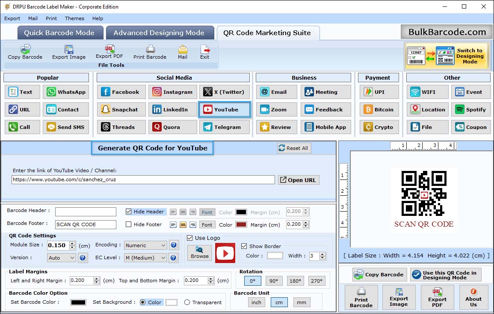Viewport: 494px width, 314px height.
Task: Select the Snapchat QR code type
Action: (121, 110)
